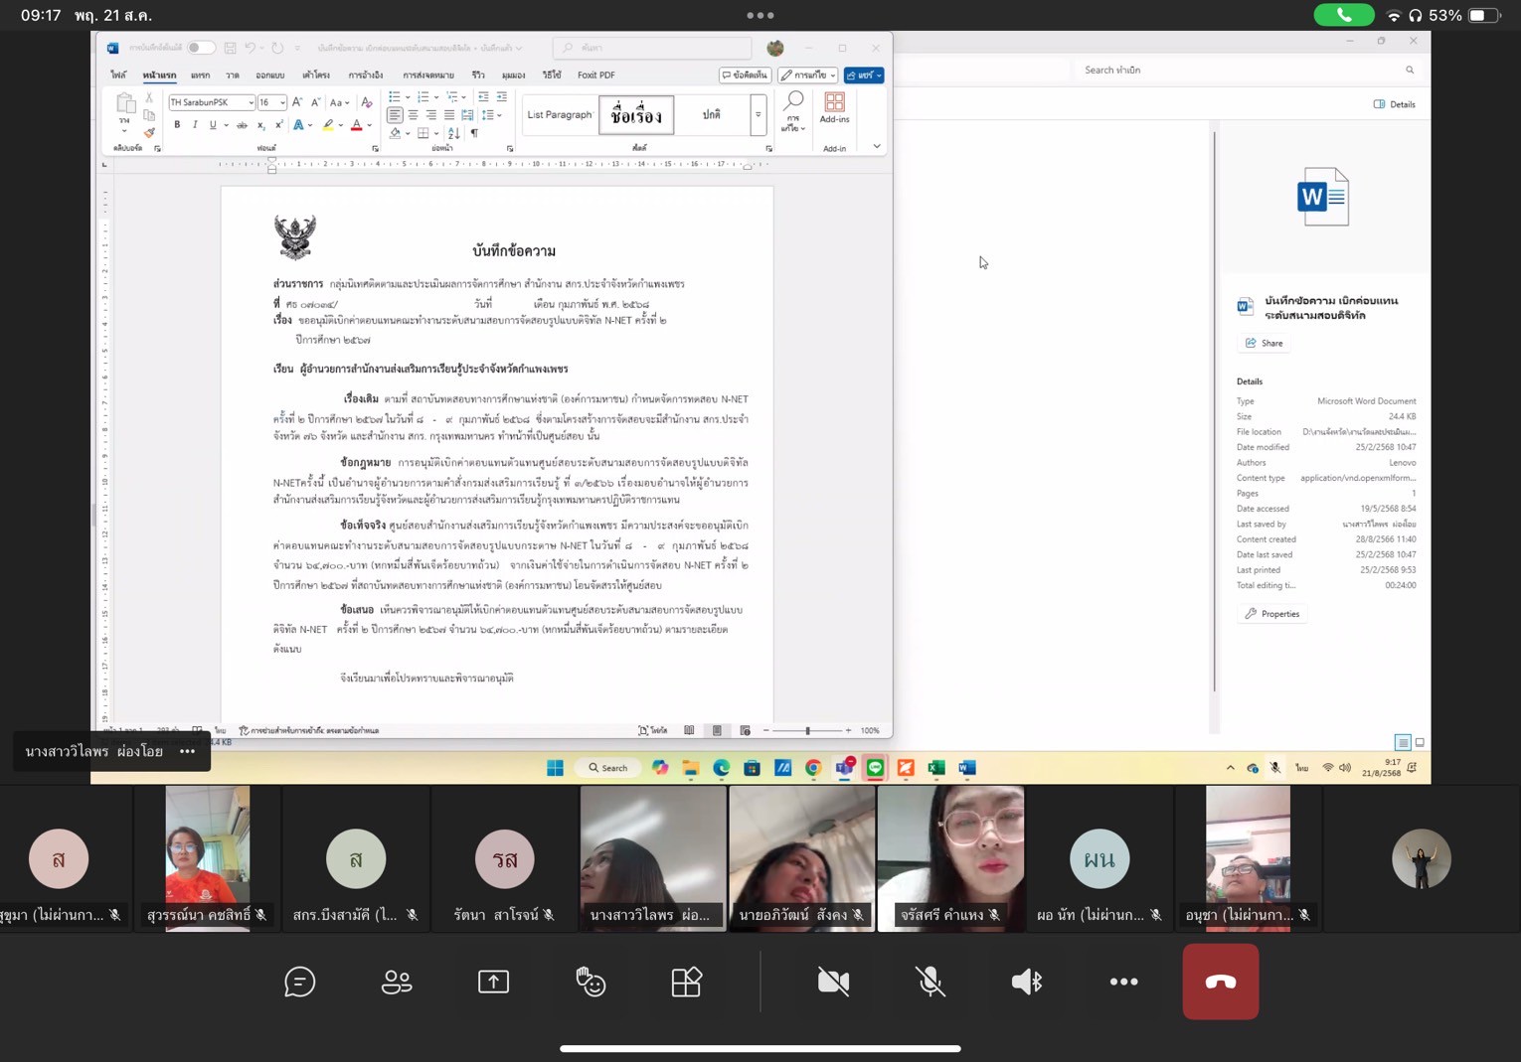Apply underline formatting in Word ribbon
This screenshot has height=1062, width=1521.
tap(213, 125)
